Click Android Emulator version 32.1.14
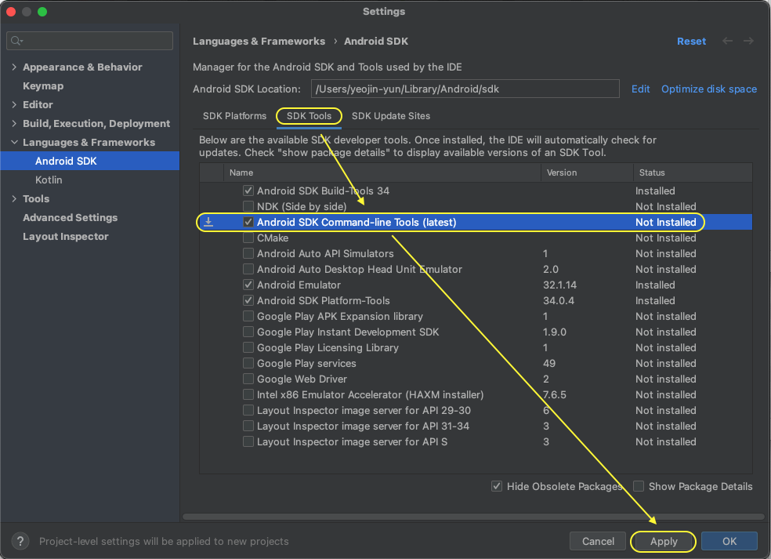The height and width of the screenshot is (559, 771). coord(559,285)
